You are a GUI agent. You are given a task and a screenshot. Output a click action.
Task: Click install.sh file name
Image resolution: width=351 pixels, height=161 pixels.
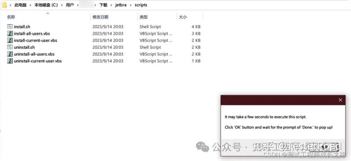pyautogui.click(x=22, y=27)
